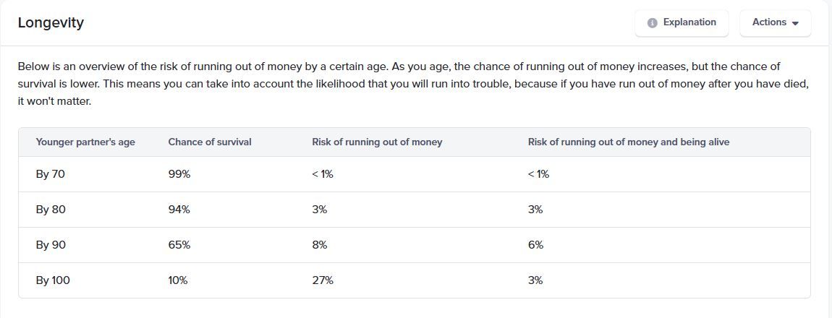Viewport: 832px width, 318px height.
Task: Select the By 70 row label
Action: tap(51, 174)
